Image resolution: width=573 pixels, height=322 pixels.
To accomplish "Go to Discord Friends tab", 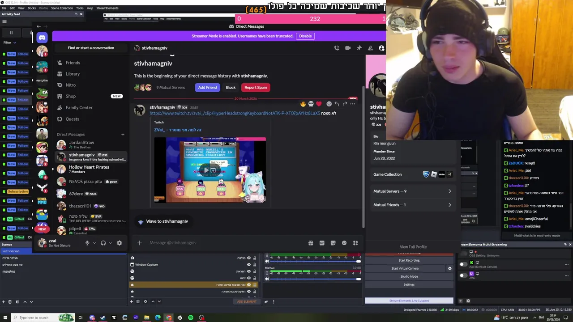I will [73, 63].
